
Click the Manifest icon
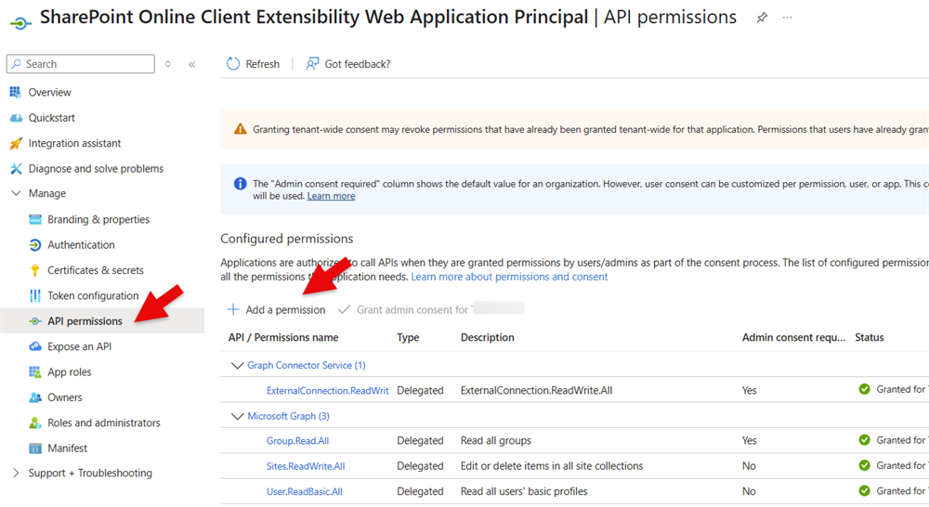[35, 448]
